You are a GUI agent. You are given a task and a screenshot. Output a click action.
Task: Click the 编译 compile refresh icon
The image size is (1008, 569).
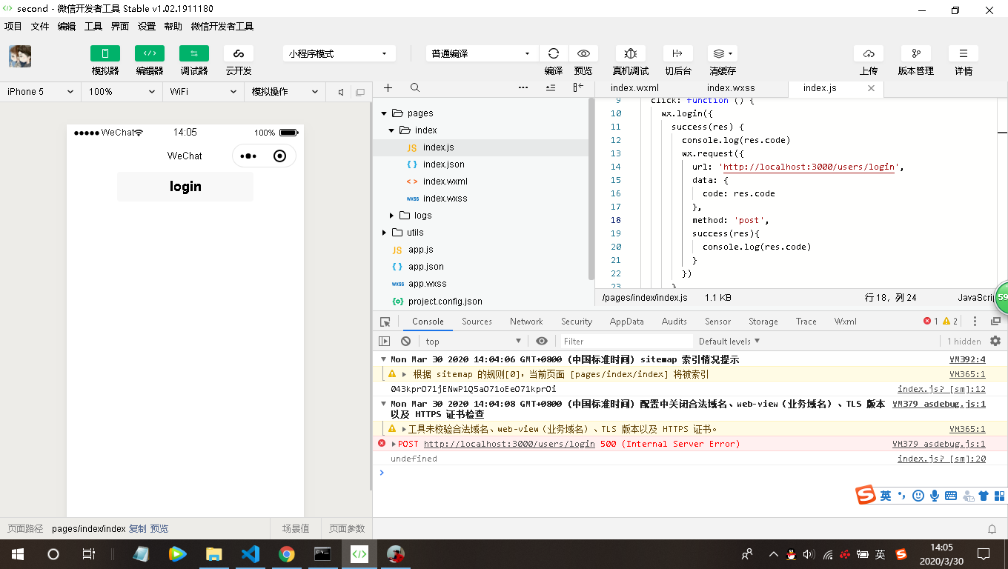pyautogui.click(x=554, y=53)
